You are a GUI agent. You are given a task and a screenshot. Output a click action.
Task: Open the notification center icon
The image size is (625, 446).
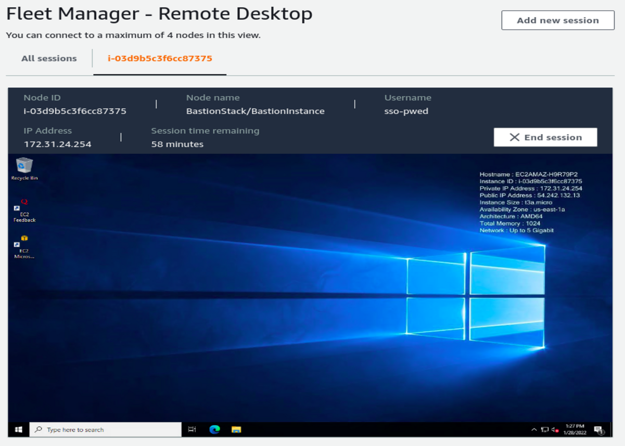pos(598,430)
